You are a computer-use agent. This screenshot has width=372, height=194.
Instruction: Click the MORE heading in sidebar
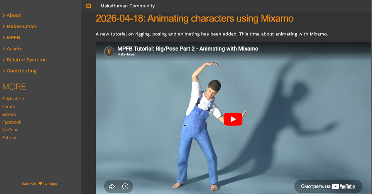coord(14,87)
